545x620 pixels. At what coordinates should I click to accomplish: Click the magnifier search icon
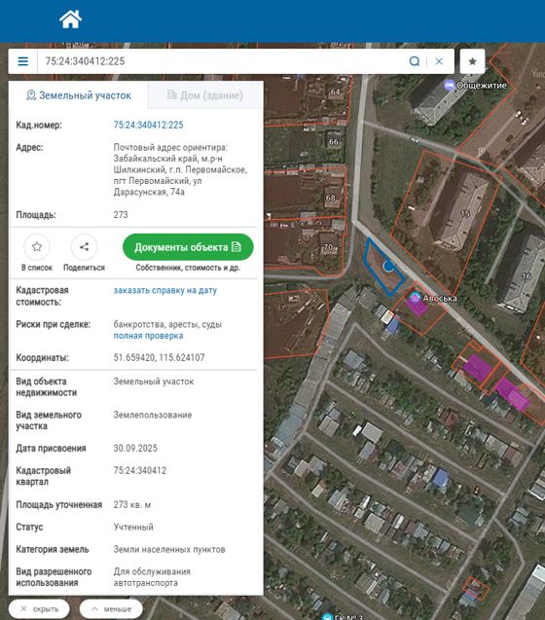[414, 61]
